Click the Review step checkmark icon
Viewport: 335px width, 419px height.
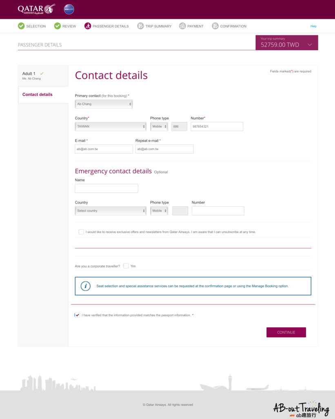pos(58,26)
